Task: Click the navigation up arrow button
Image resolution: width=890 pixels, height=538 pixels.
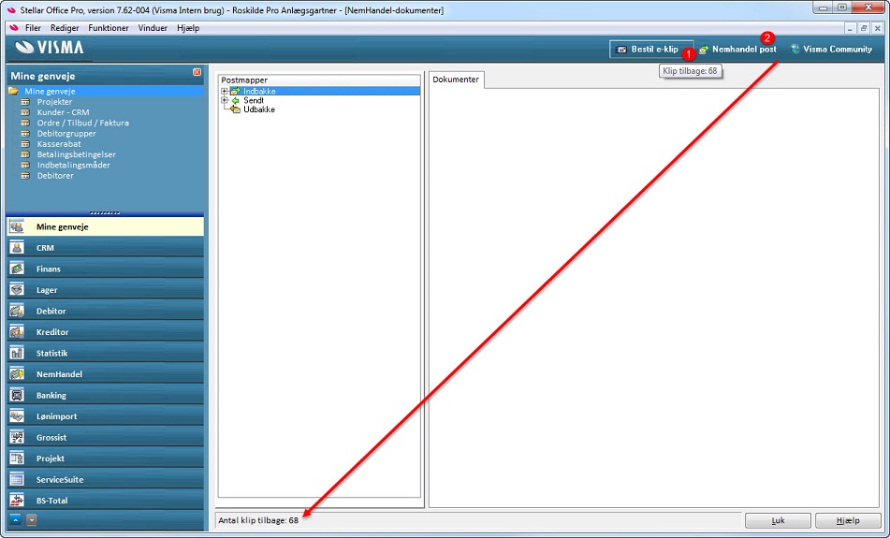Action: click(x=16, y=519)
